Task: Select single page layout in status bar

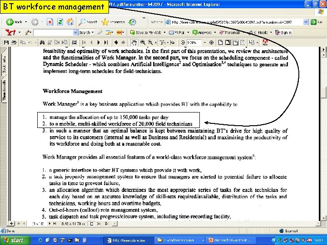Action: pos(92,224)
